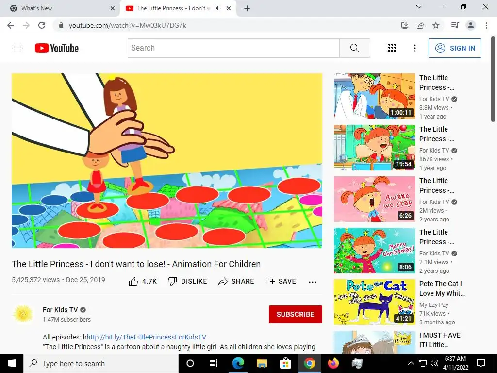Reload the page
The image size is (497, 373).
coord(42,25)
